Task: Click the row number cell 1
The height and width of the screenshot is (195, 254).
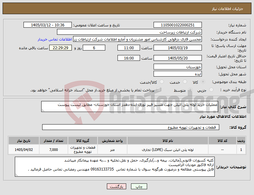Action: pos(241,150)
